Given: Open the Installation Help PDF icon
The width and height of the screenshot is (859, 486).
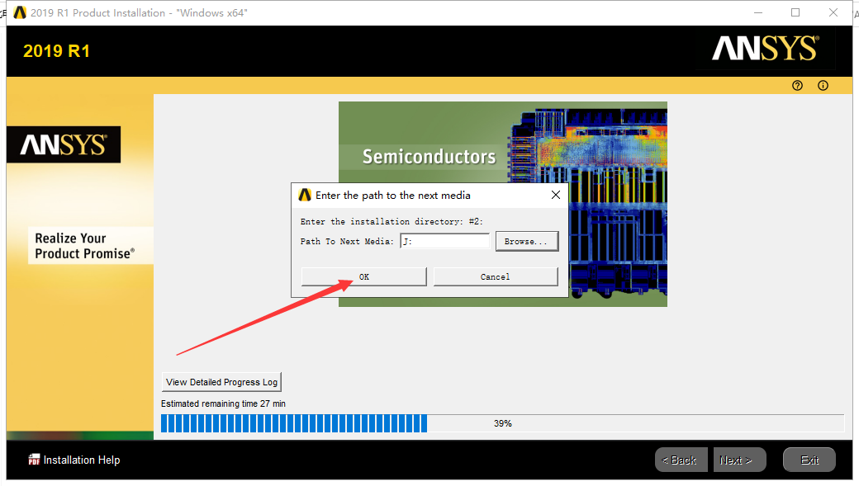Looking at the screenshot, I should point(34,460).
